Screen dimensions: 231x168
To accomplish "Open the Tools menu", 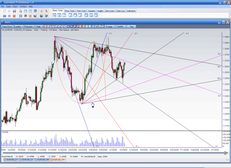I will point(8,7).
